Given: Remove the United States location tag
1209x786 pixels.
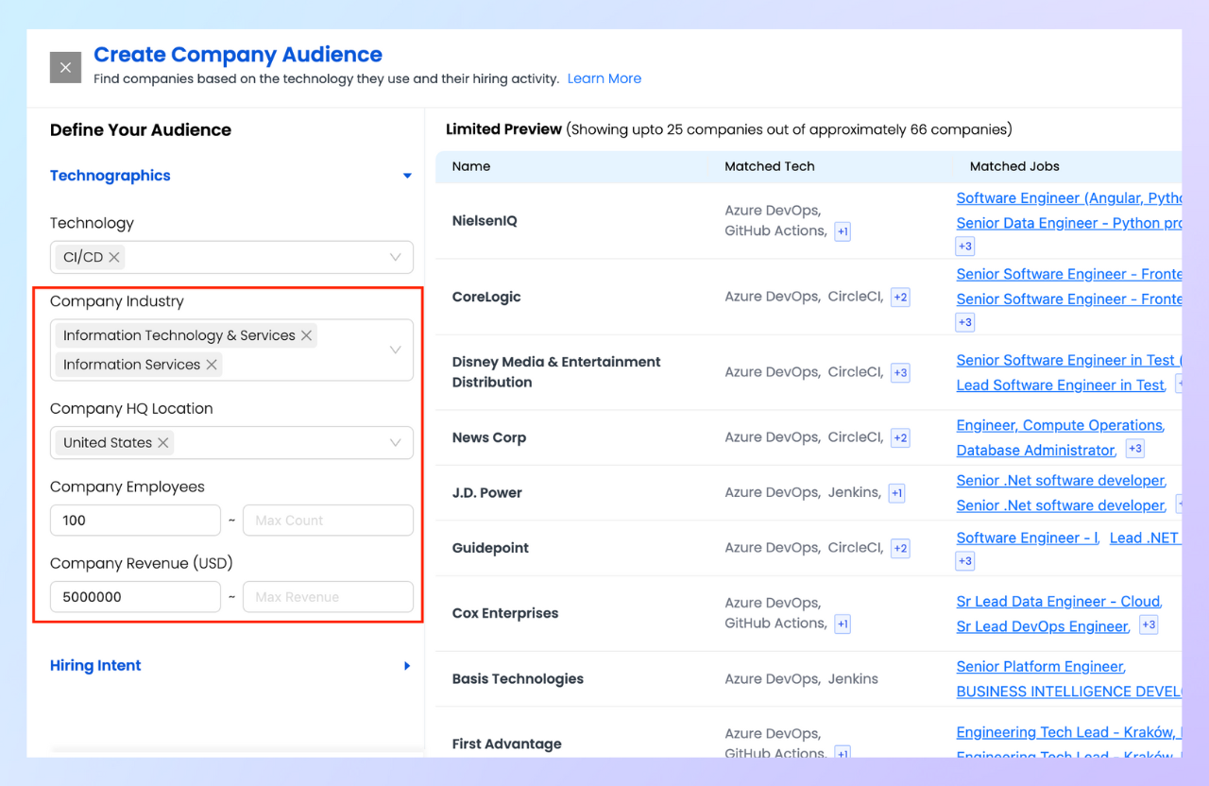Looking at the screenshot, I should [163, 443].
